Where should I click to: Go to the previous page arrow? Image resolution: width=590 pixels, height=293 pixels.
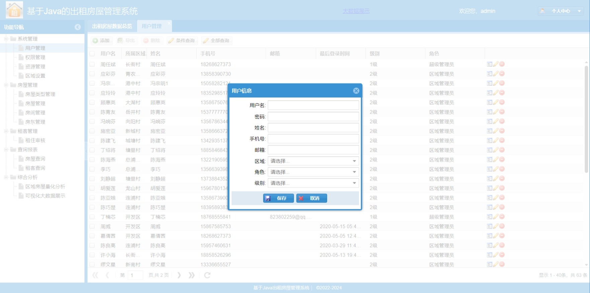pyautogui.click(x=107, y=275)
